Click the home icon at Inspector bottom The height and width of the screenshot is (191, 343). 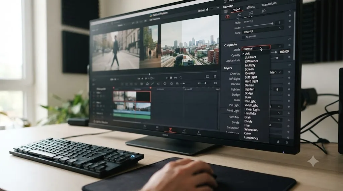pos(278,142)
